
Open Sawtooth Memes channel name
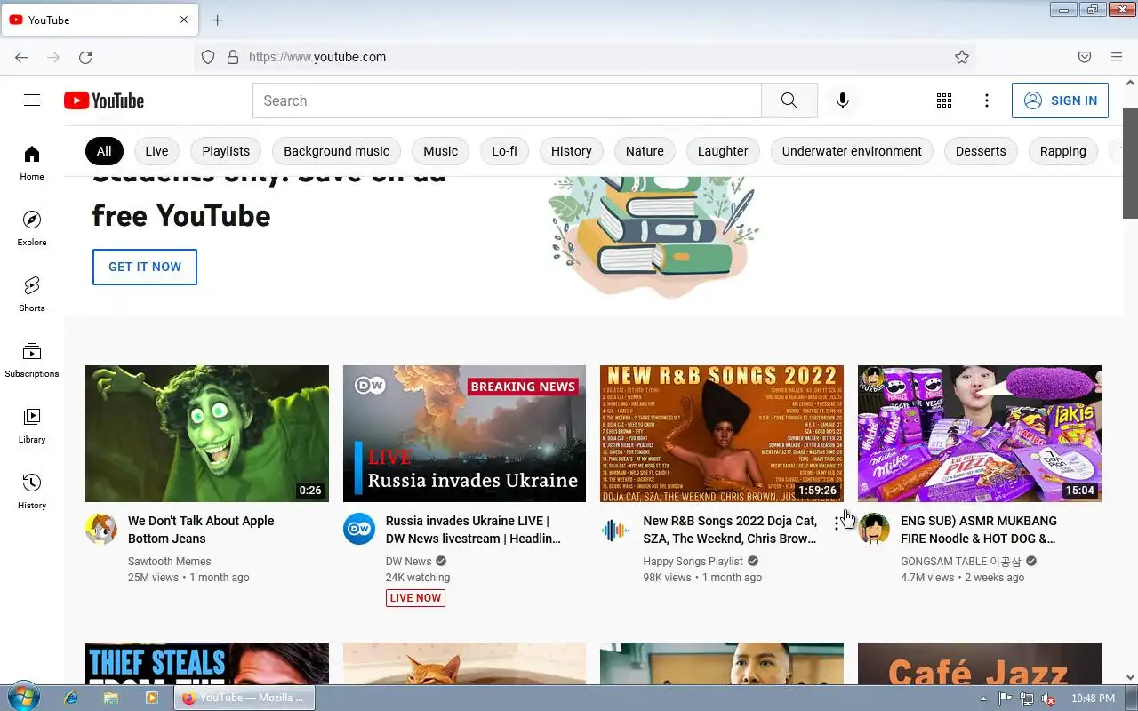[169, 562]
